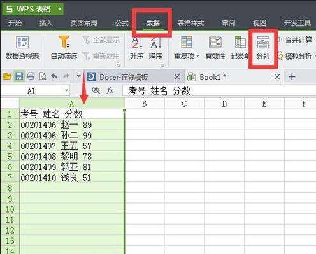Open the name box dropdown arrow

[66, 91]
